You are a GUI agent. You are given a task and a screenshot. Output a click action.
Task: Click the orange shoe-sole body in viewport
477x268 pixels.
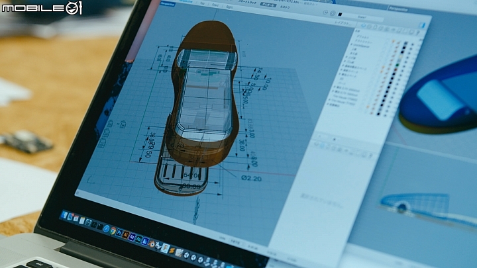coord(209,34)
